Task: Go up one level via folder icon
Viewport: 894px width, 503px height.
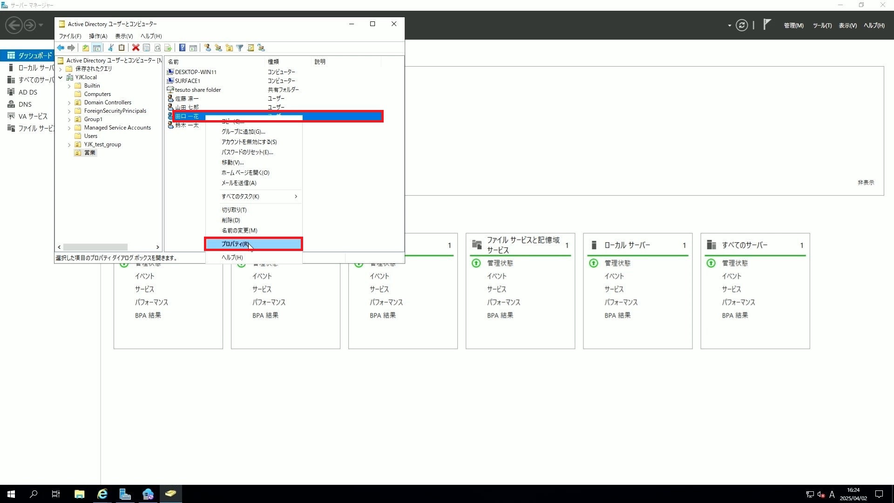Action: 86,48
